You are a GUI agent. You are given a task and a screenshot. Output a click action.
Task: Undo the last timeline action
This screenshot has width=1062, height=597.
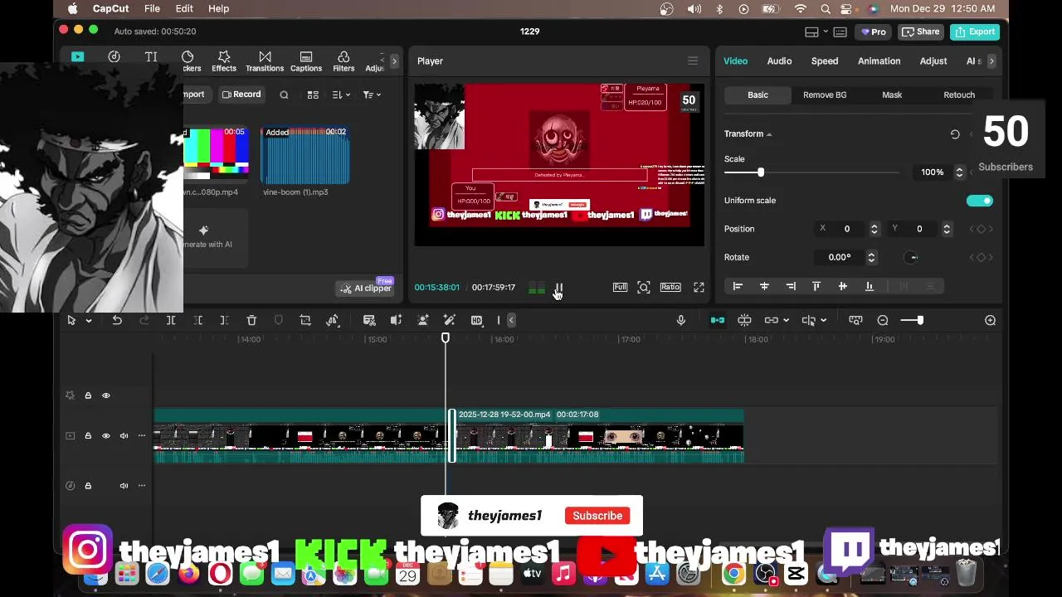point(117,320)
